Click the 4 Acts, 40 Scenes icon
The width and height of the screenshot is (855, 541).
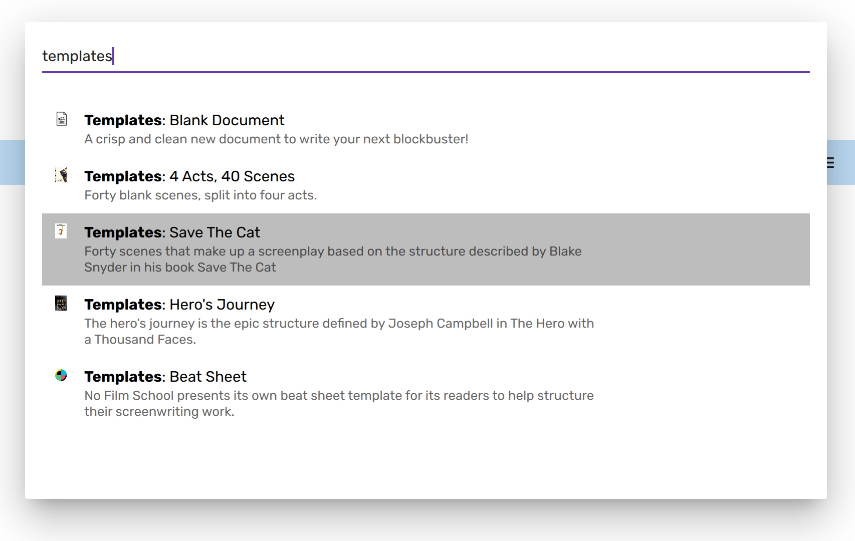[61, 175]
